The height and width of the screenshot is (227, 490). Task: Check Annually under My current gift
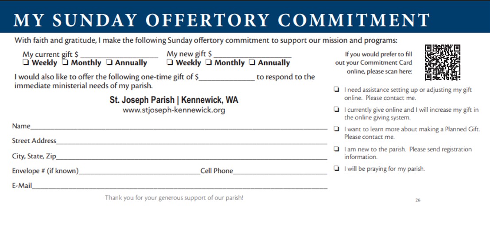point(109,63)
